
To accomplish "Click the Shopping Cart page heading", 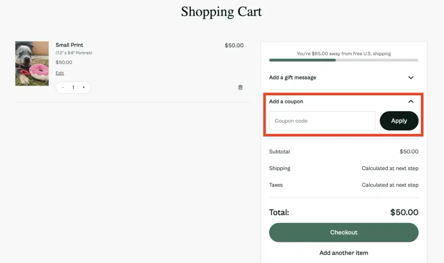I will [x=221, y=11].
